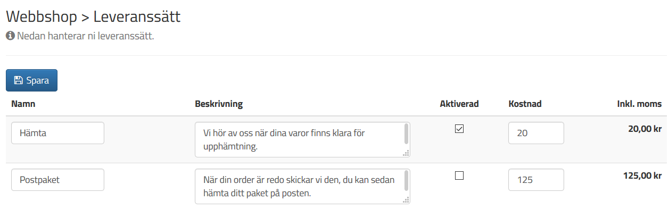Click the Beskrivning column header
The image size is (669, 209).
(219, 104)
